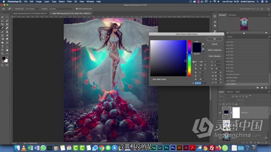The height and width of the screenshot is (152, 271).
Task: Delete layer trash icon in Layers panel
Action: click(266, 143)
